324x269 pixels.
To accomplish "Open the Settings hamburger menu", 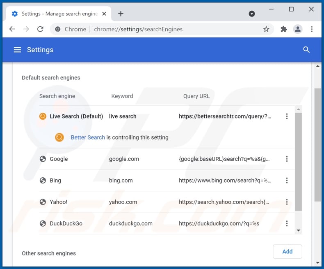I will 17,50.
